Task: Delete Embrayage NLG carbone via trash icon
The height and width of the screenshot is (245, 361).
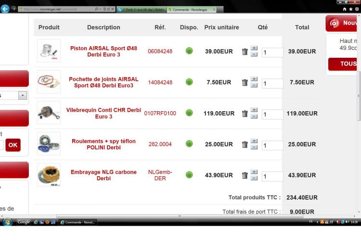Action: tap(245, 176)
